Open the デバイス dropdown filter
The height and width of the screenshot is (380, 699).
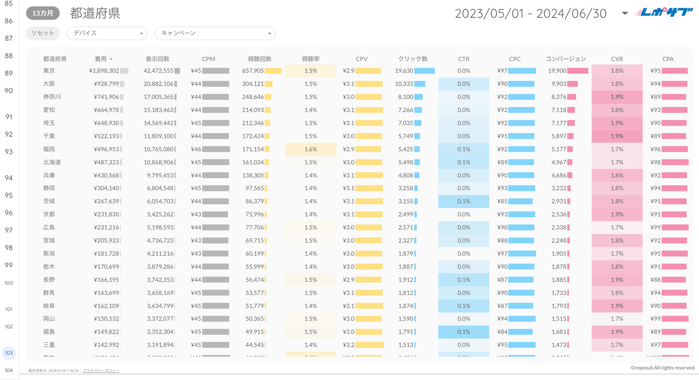pyautogui.click(x=107, y=33)
